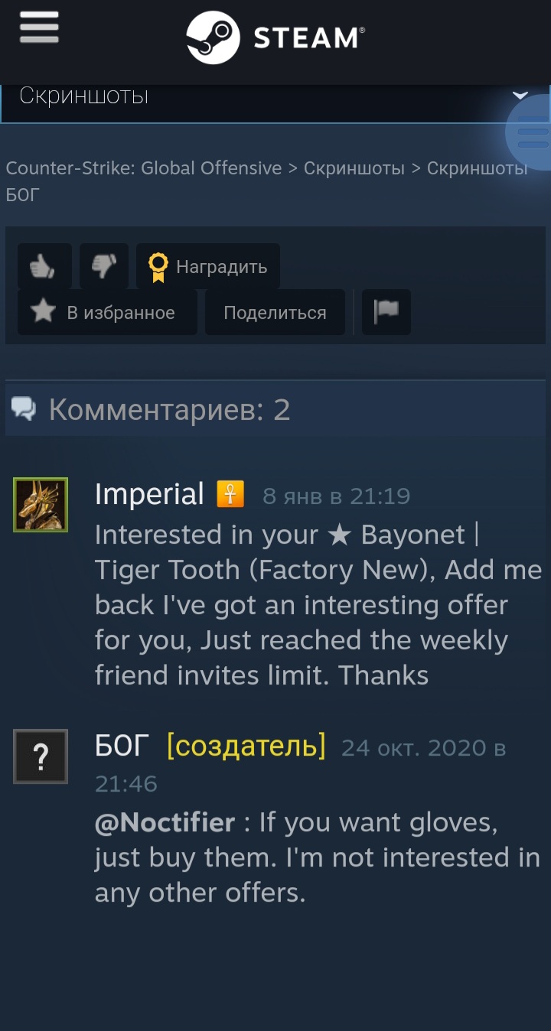This screenshot has height=1031, width=551.
Task: Open the Поделиться share dialog
Action: tap(275, 312)
